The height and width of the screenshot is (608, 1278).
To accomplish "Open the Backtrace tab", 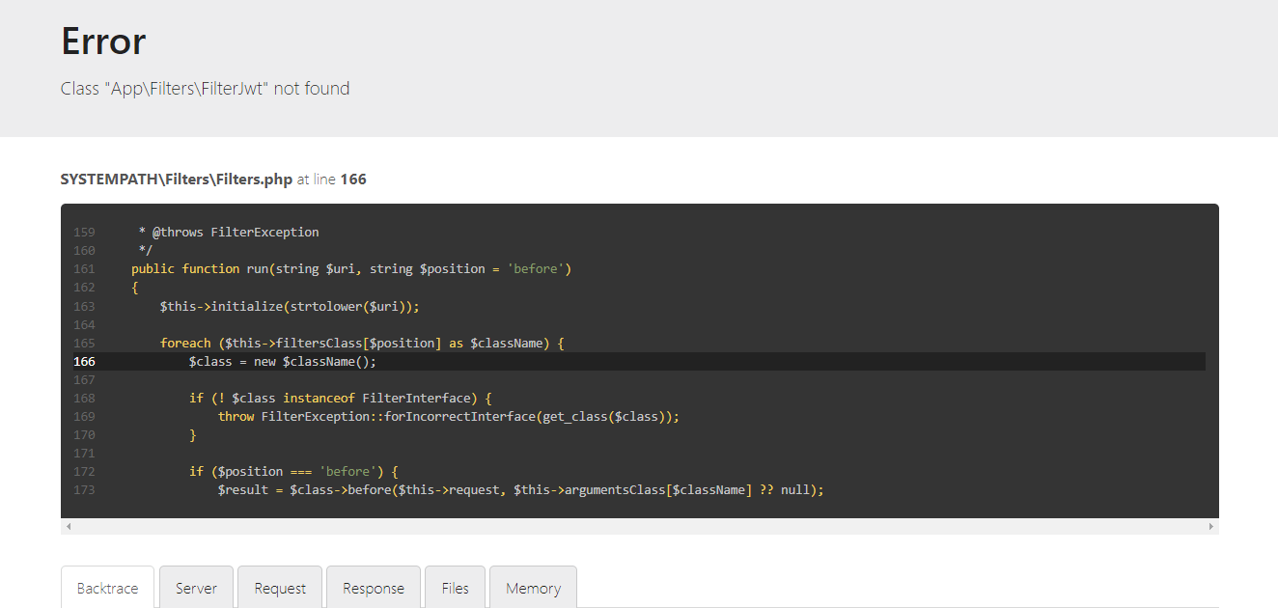I will pyautogui.click(x=107, y=588).
